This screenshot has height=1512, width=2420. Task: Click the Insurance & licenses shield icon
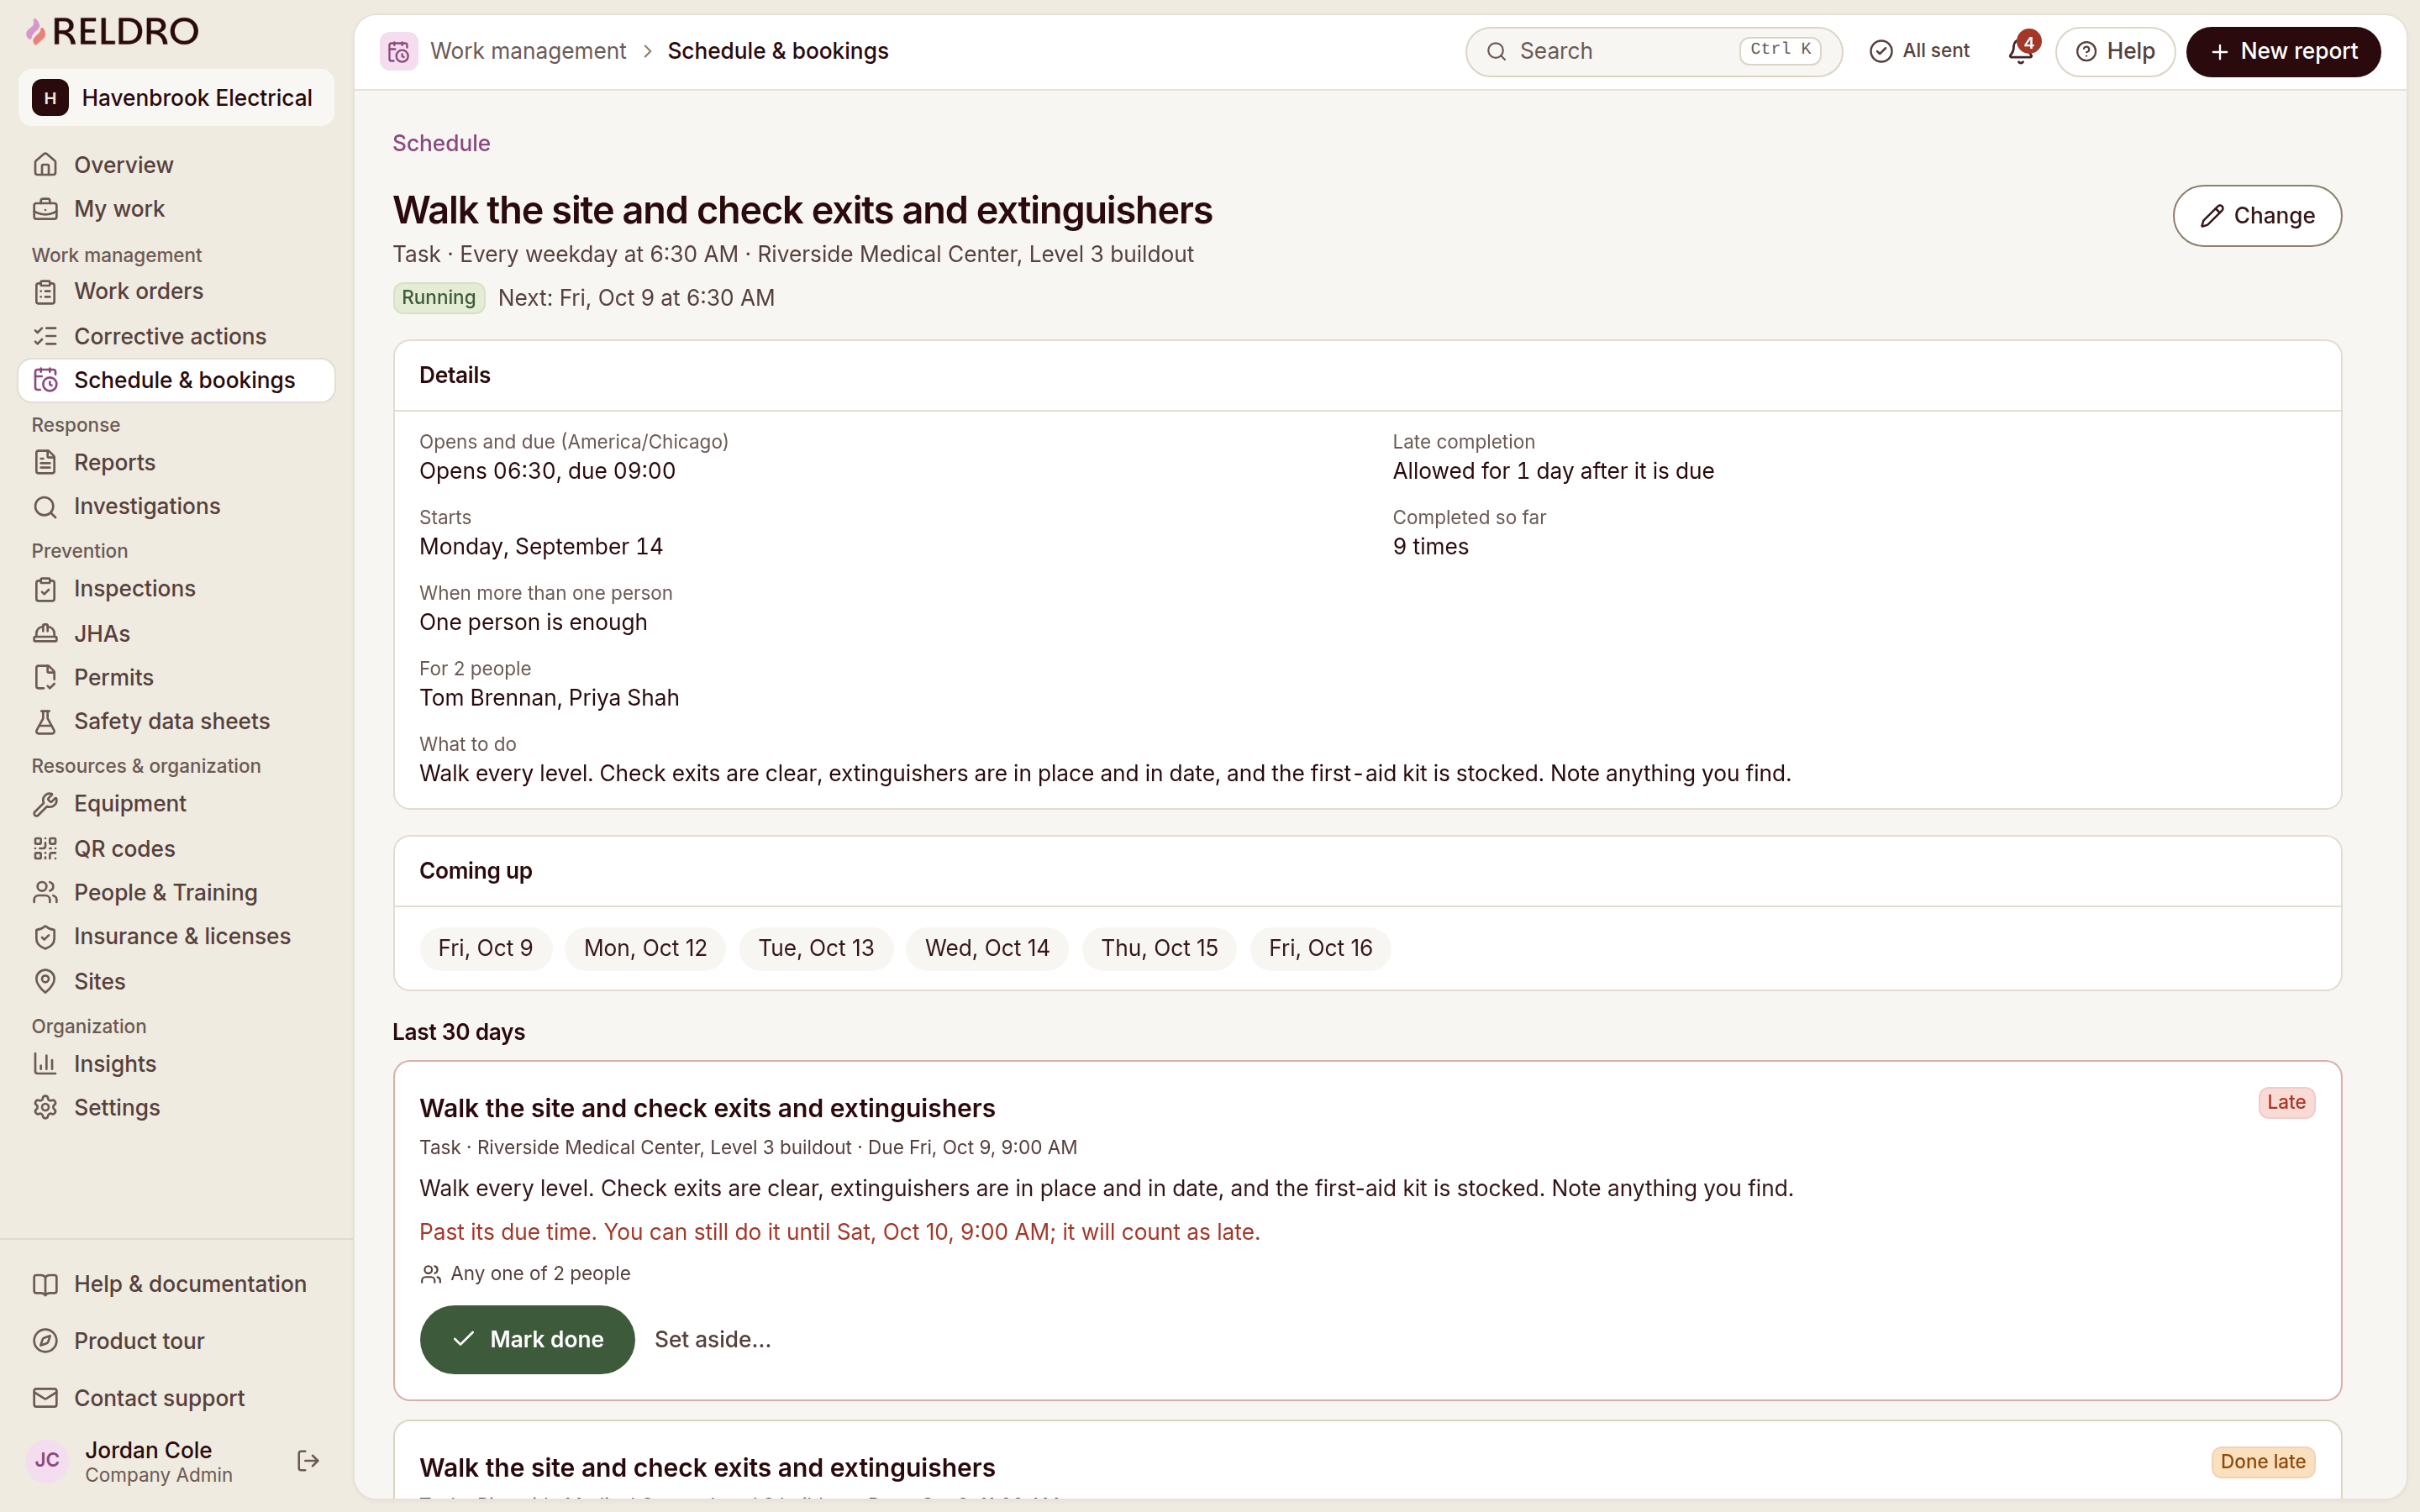tap(45, 937)
